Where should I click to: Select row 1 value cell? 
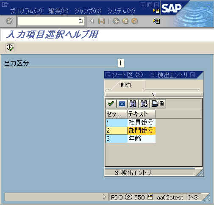point(117,122)
